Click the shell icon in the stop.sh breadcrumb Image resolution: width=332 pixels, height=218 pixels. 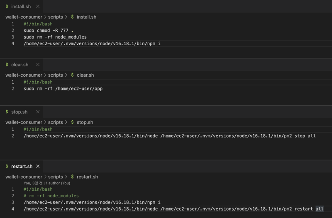coord(73,122)
